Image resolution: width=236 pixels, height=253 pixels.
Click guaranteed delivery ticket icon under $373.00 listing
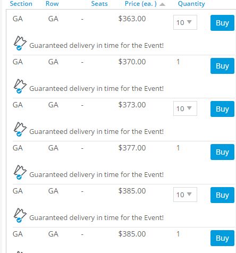point(20,129)
